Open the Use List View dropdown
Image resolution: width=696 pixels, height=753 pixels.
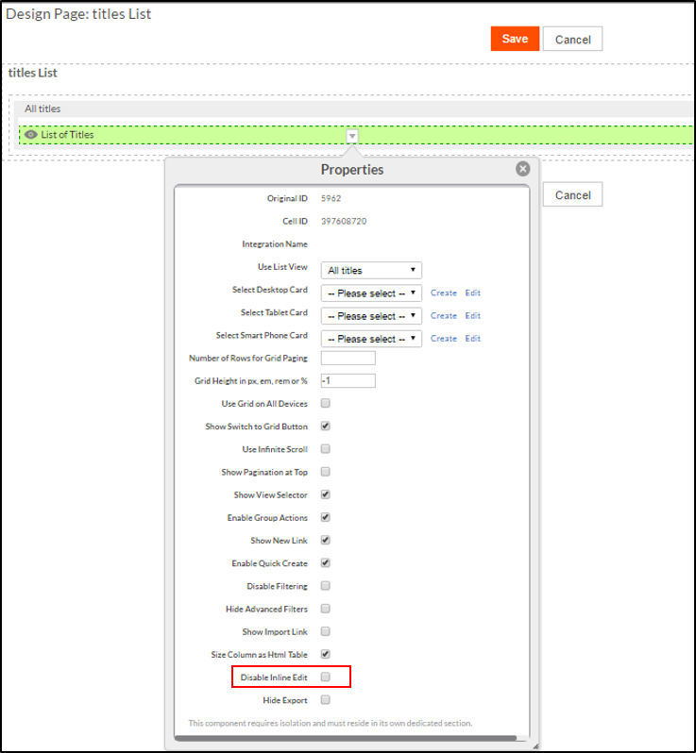click(371, 271)
